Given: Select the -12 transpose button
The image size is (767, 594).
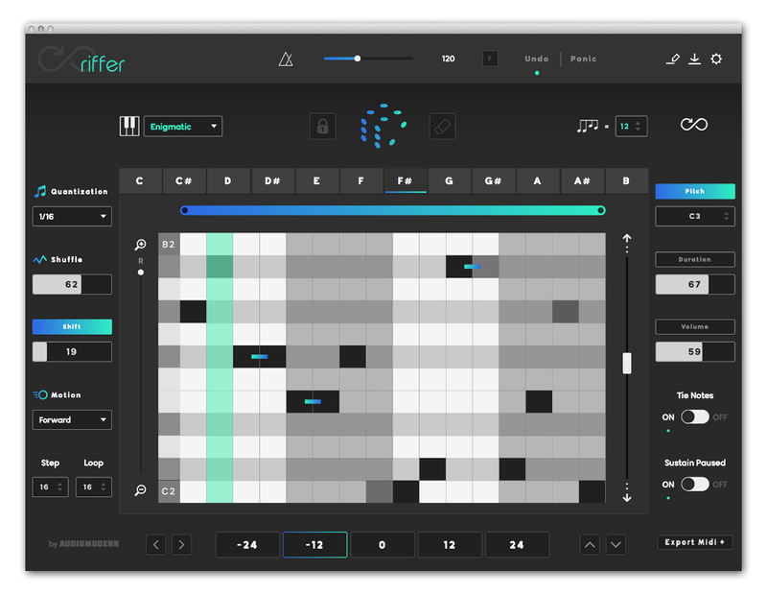Looking at the screenshot, I should point(315,544).
